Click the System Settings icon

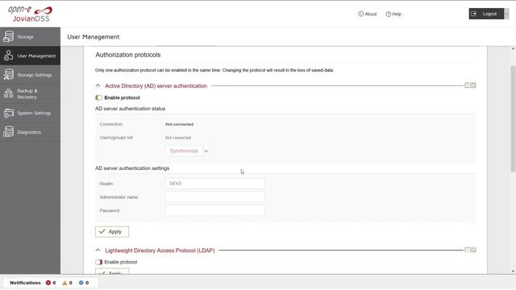[9, 113]
